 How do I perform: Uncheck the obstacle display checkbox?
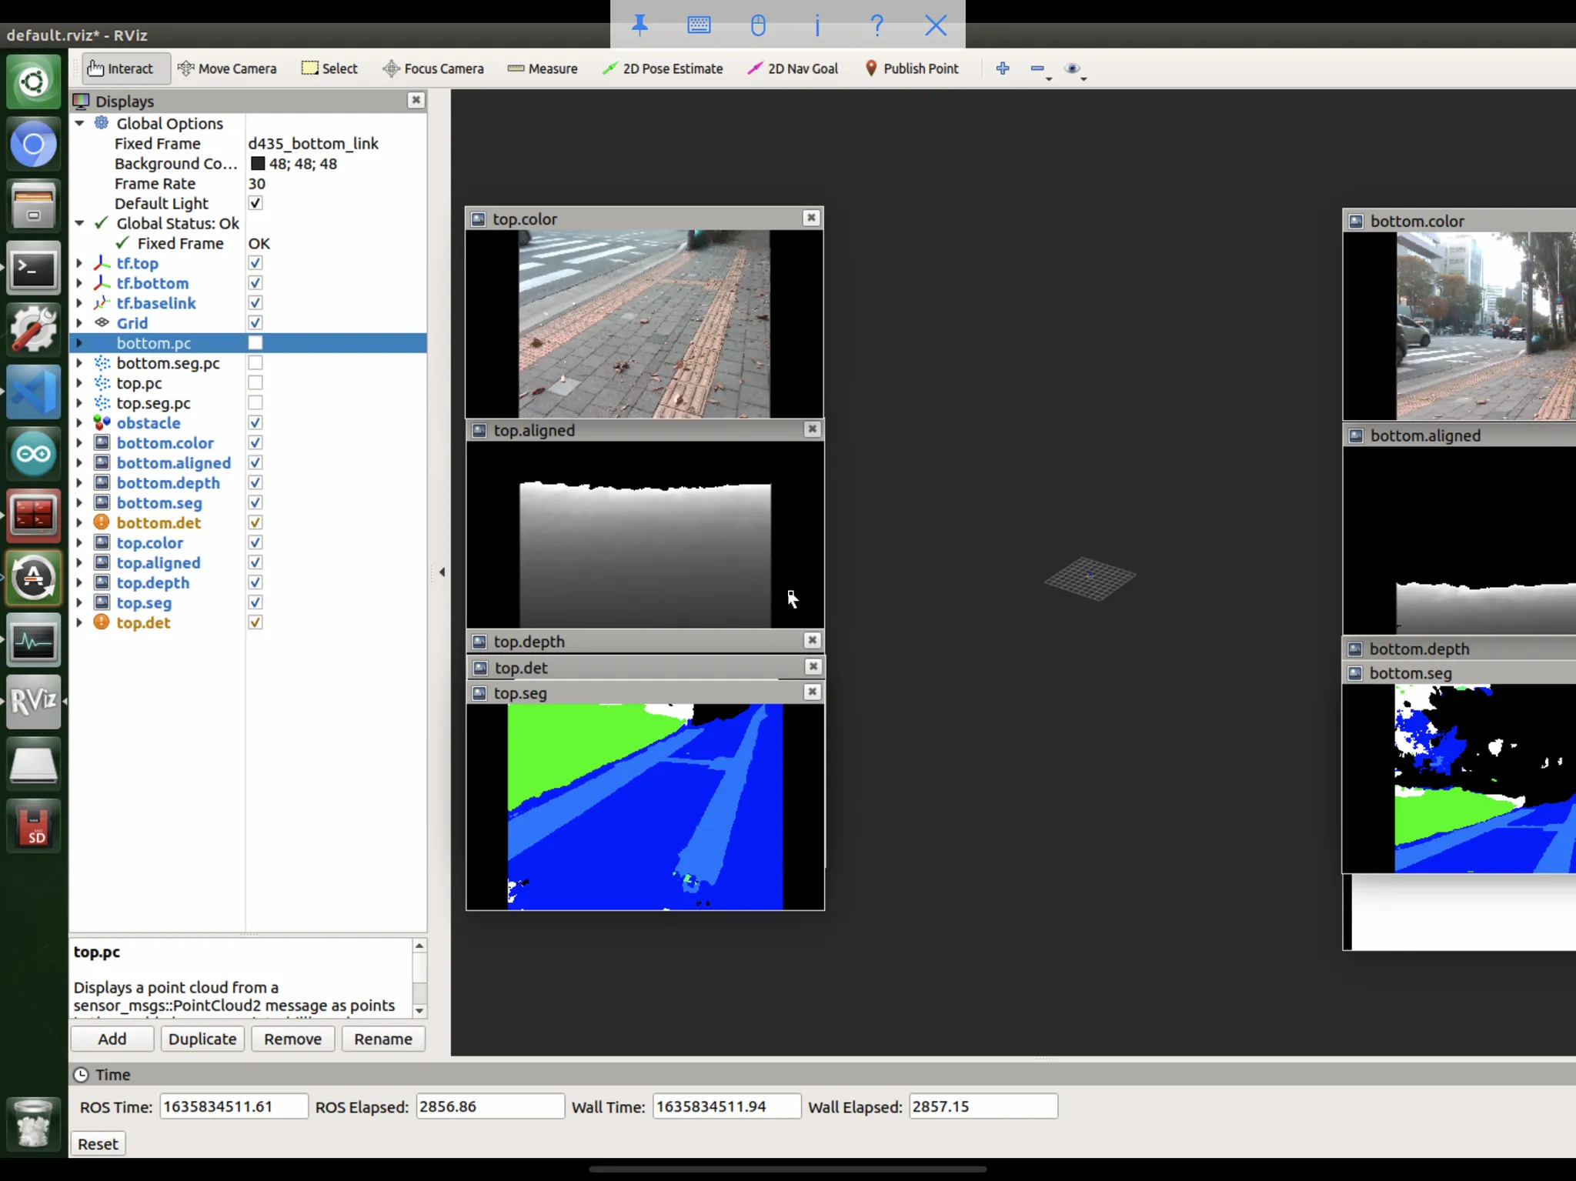coord(255,423)
